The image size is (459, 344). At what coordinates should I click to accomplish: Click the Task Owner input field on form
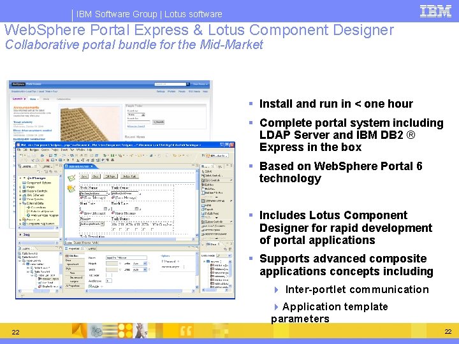point(125,194)
